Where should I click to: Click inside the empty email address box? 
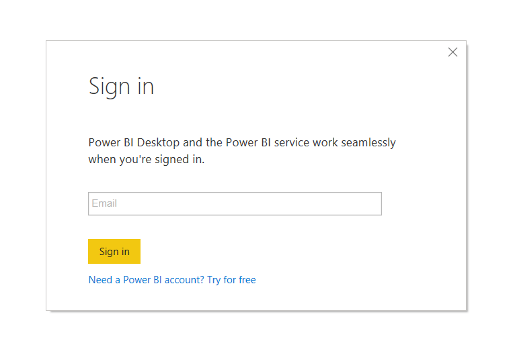coord(235,203)
